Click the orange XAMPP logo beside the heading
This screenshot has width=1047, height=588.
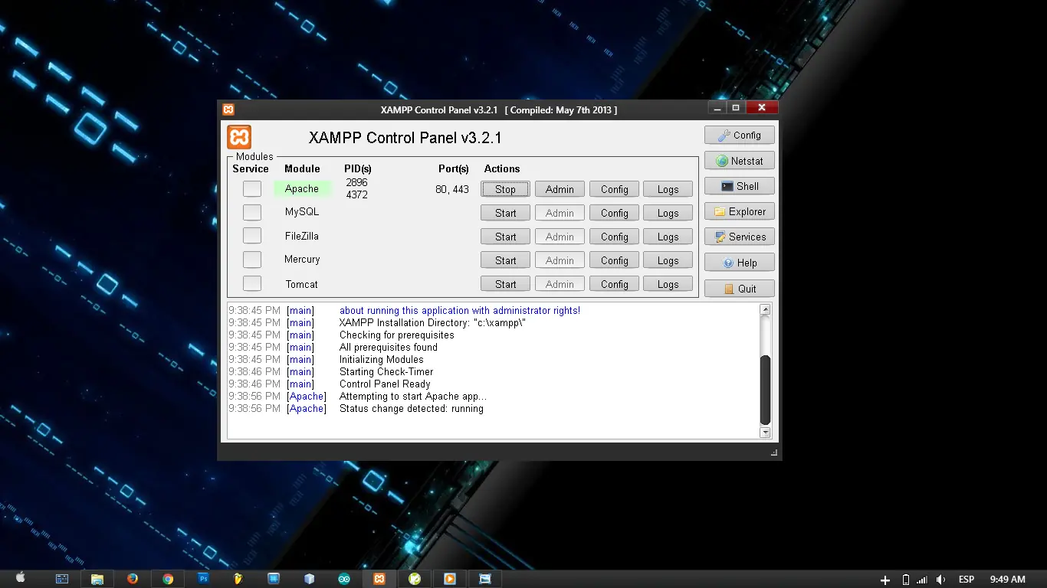[239, 137]
